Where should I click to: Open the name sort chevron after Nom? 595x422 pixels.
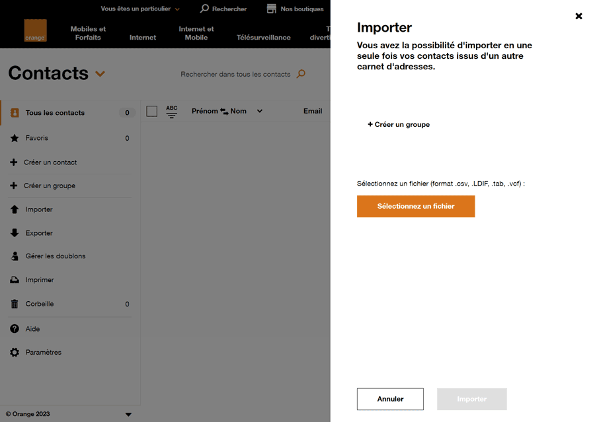(260, 111)
